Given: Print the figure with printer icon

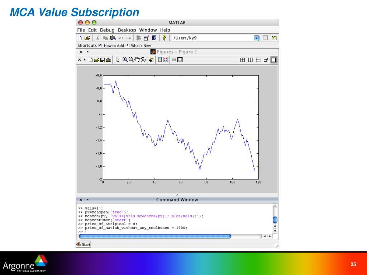Looking at the screenshot, I should 108,60.
